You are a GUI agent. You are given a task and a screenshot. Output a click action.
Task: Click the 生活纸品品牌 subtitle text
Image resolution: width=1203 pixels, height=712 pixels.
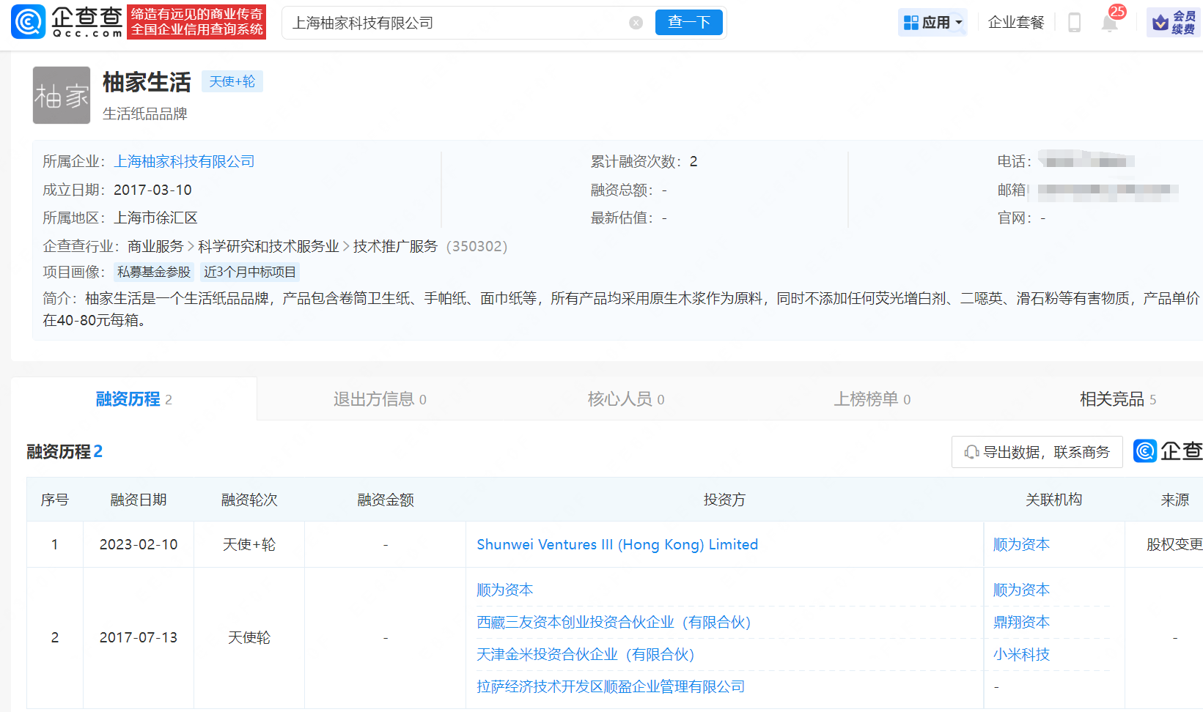[145, 114]
